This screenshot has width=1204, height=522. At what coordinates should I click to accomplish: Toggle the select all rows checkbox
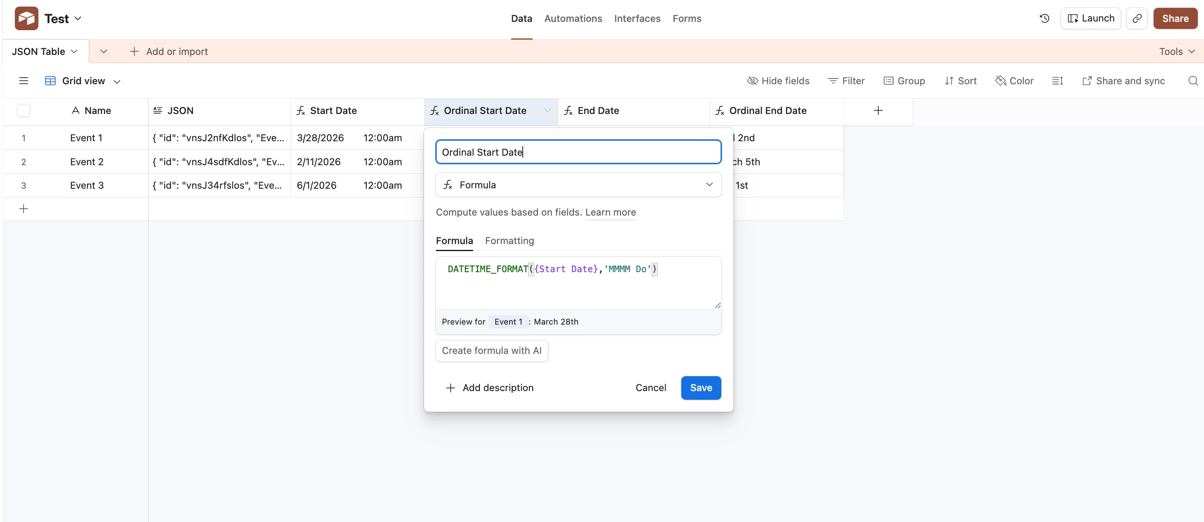click(24, 111)
